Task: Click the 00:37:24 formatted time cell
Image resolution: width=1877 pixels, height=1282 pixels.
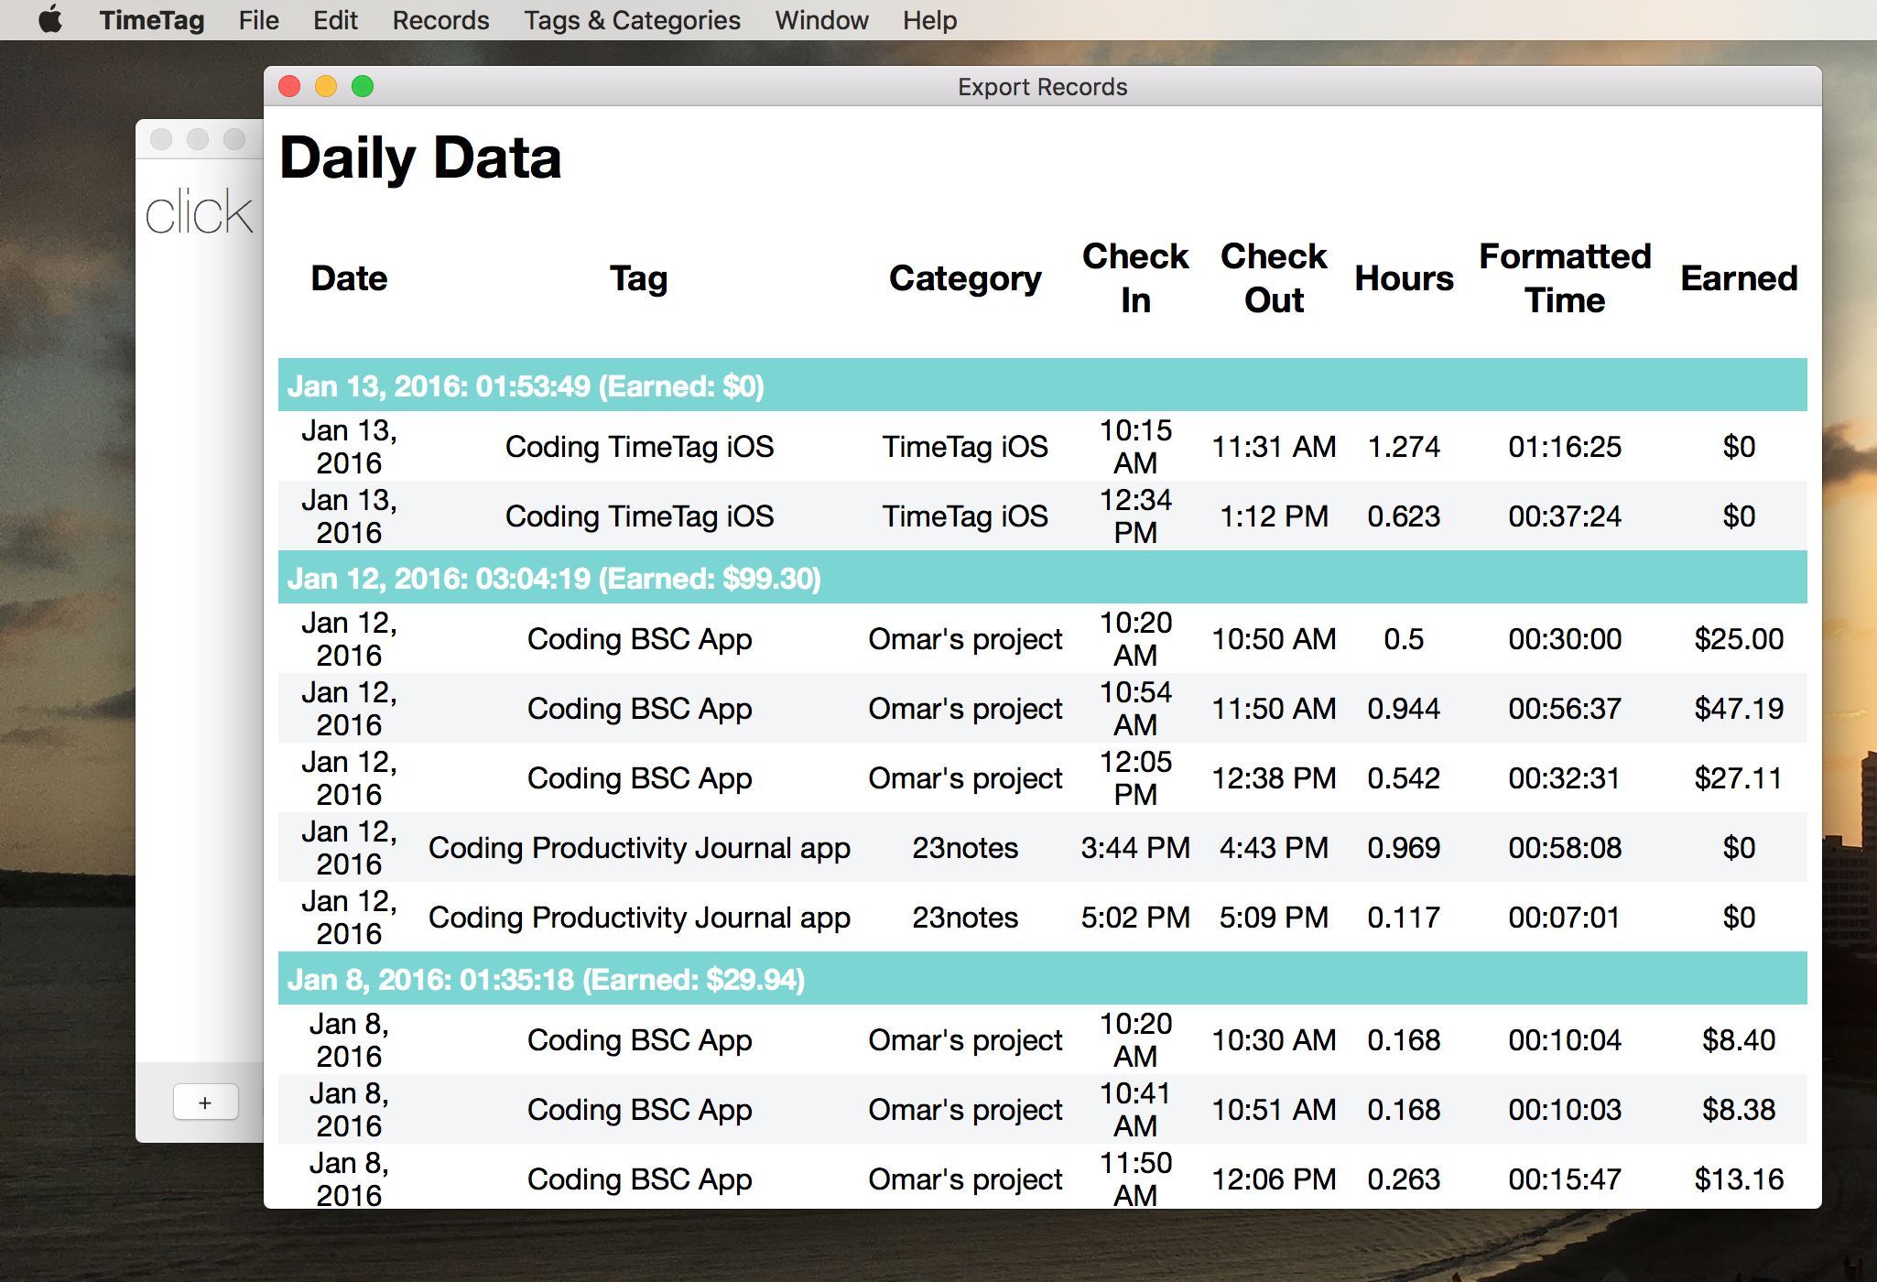Action: [x=1565, y=516]
